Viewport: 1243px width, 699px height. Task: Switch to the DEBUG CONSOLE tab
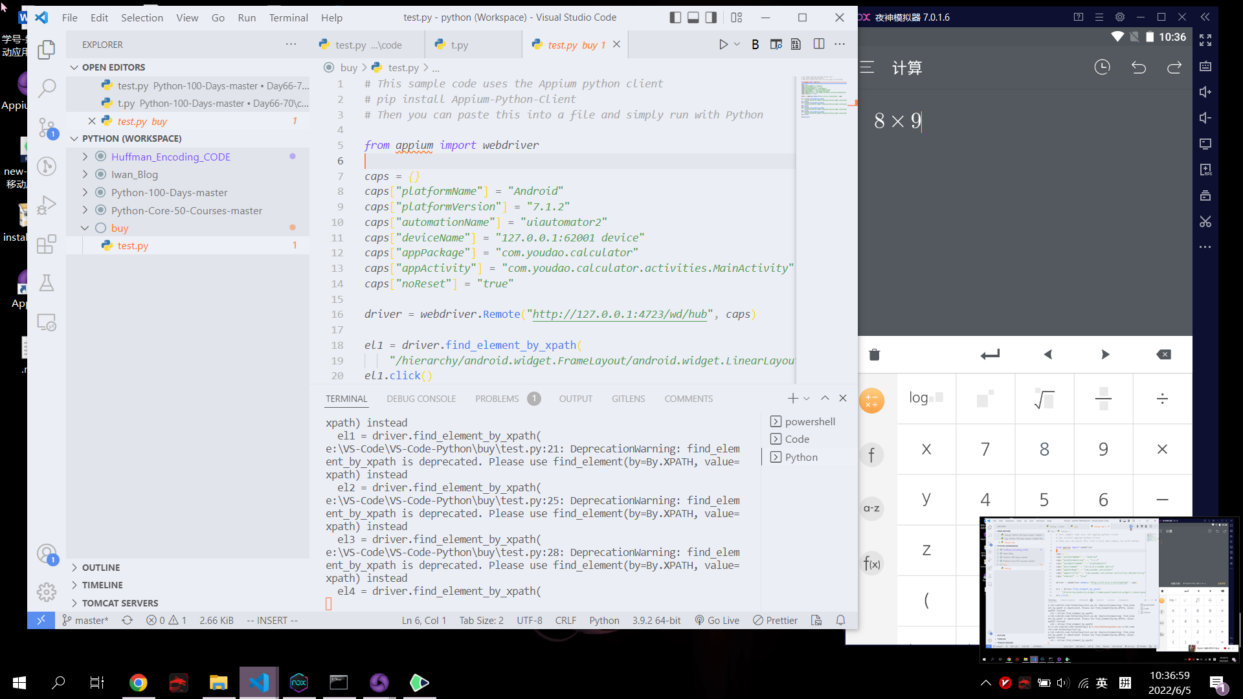click(x=421, y=399)
